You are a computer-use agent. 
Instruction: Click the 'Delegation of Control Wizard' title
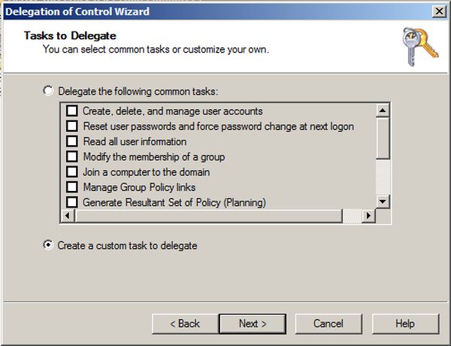[77, 11]
